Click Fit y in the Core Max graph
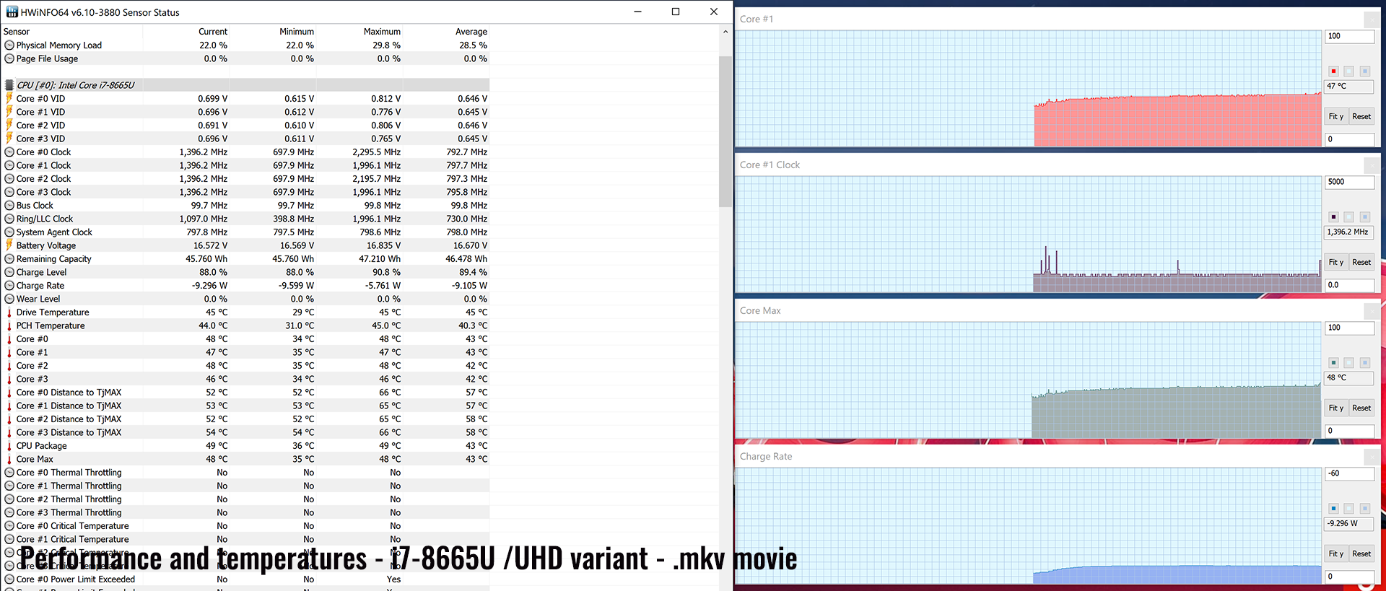1386x591 pixels. (1336, 408)
